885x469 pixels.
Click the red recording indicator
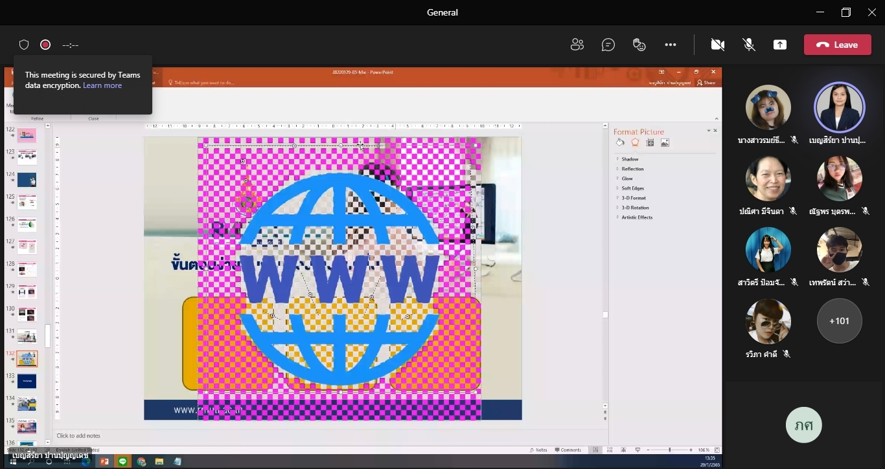(x=45, y=45)
